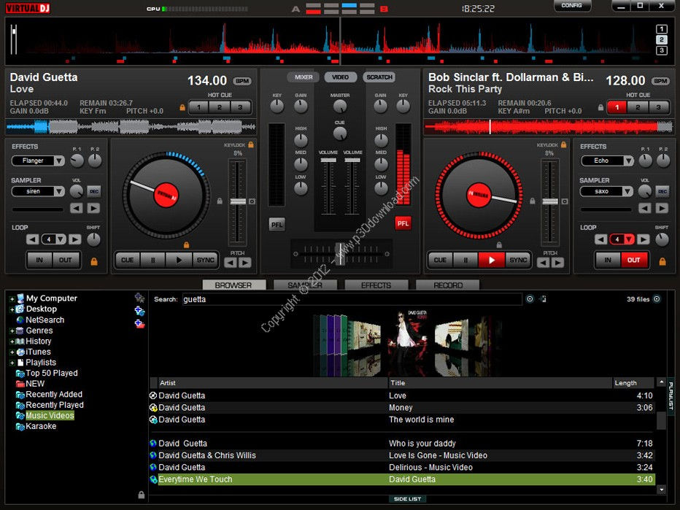Nudge right deck pitch up arrow
This screenshot has height=510, width=680.
pos(557,263)
